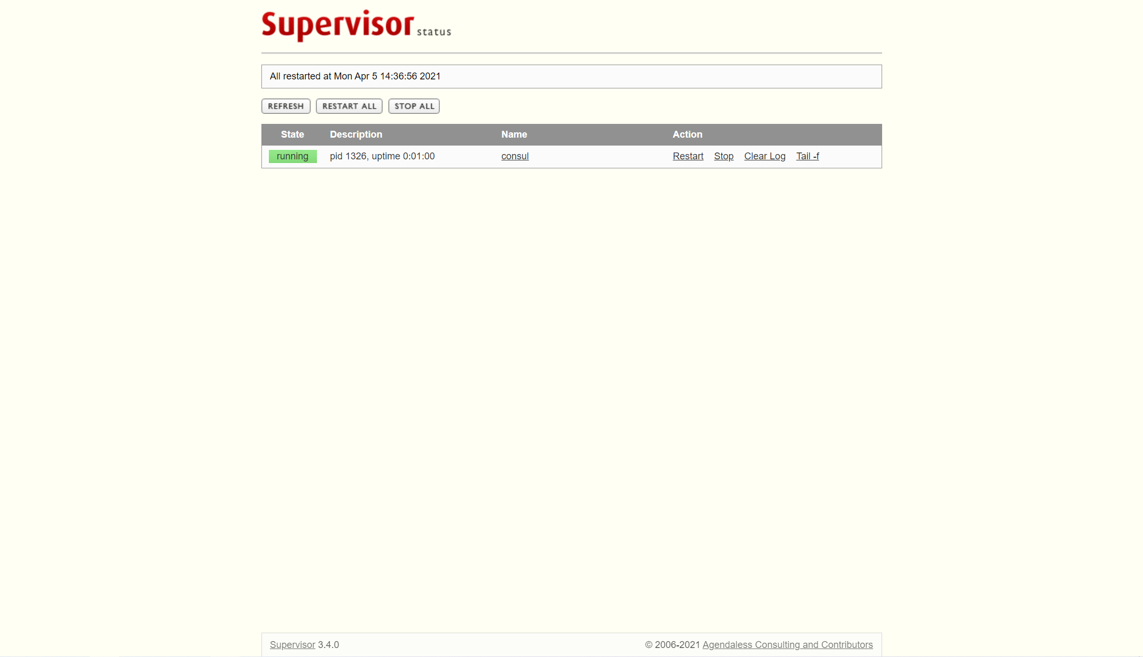Click Stop All to halt all processes

point(414,106)
